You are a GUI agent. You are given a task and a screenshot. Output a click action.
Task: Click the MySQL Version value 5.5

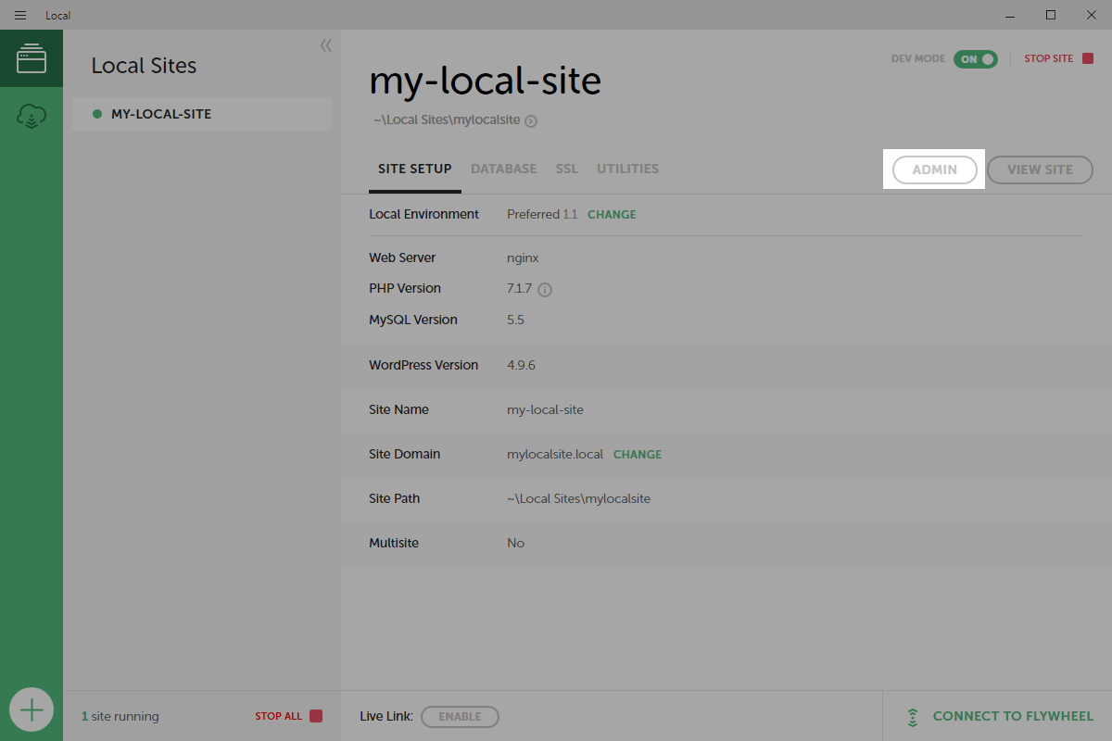pyautogui.click(x=515, y=320)
